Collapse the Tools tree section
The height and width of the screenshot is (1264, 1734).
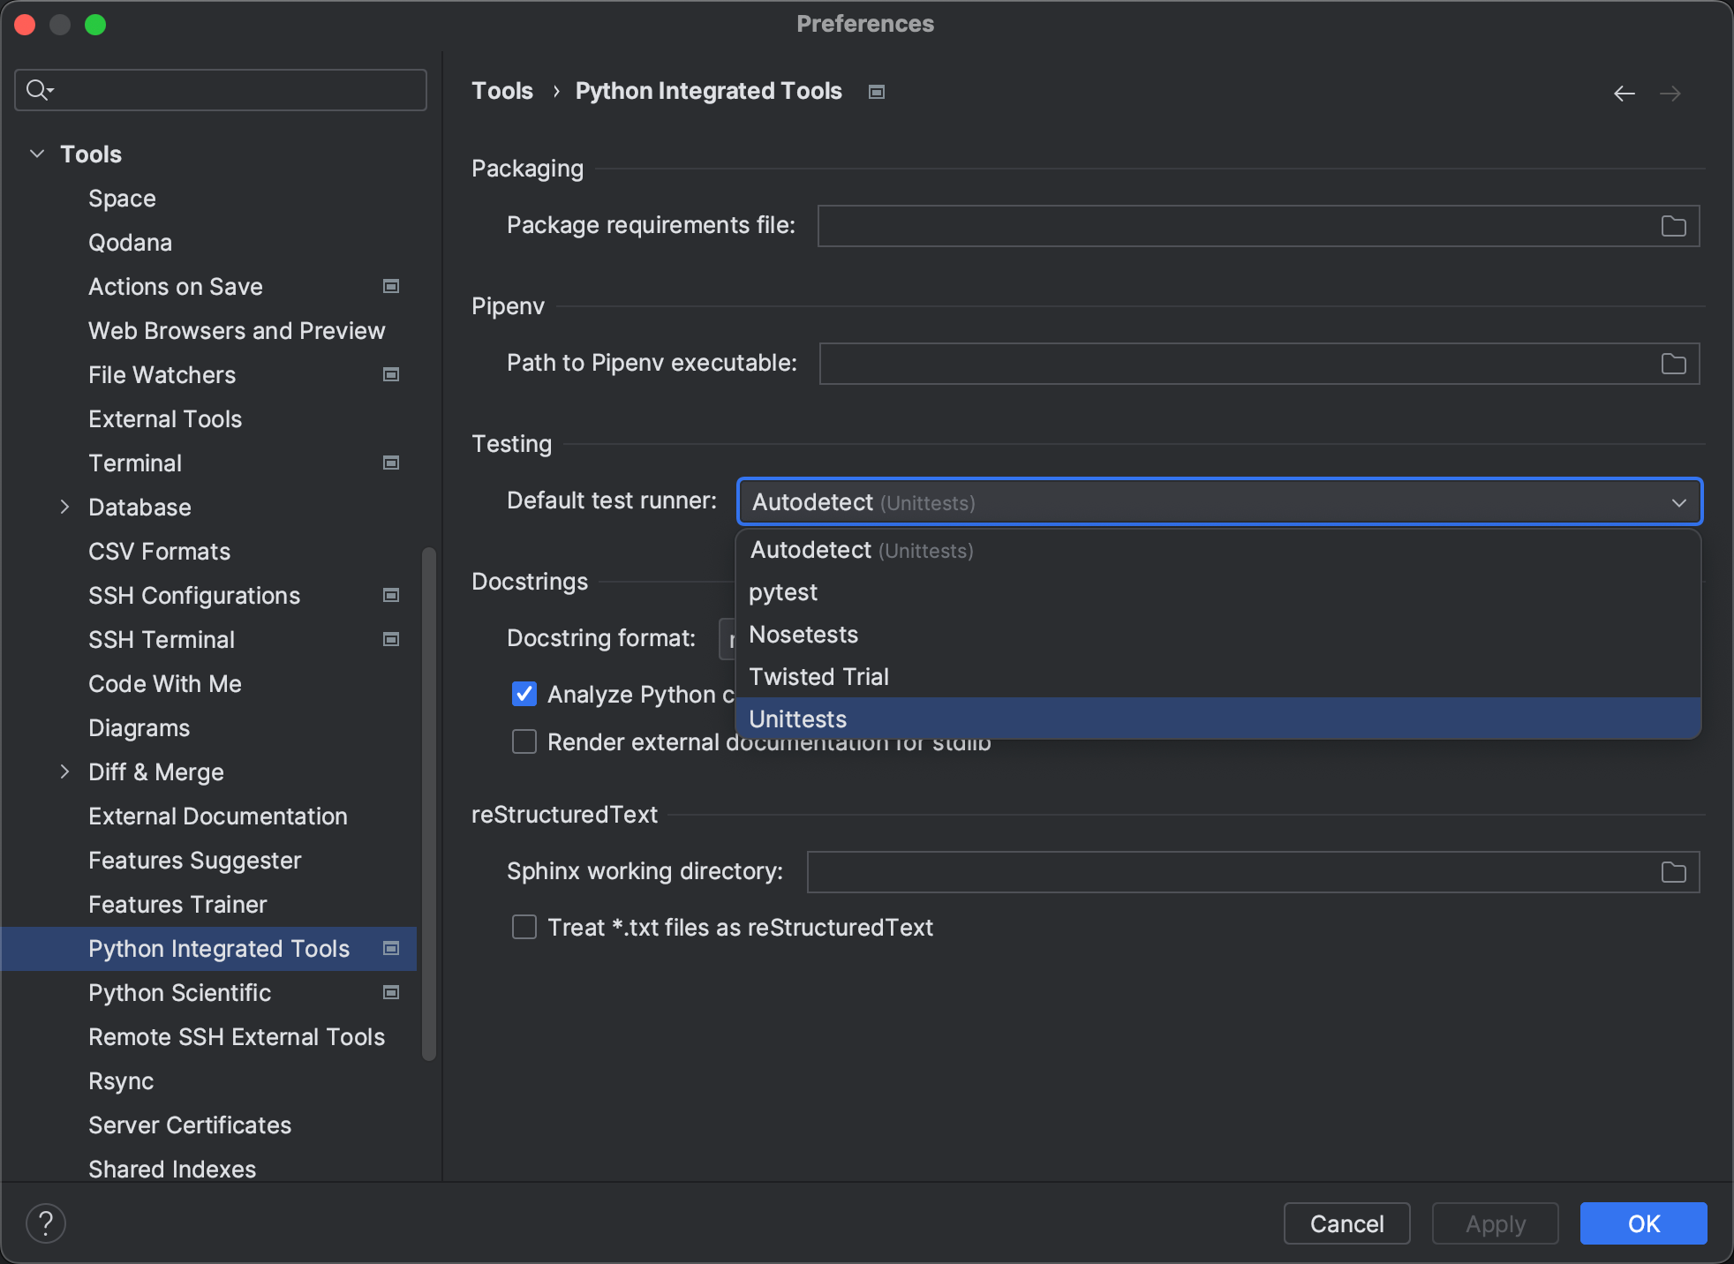point(37,154)
